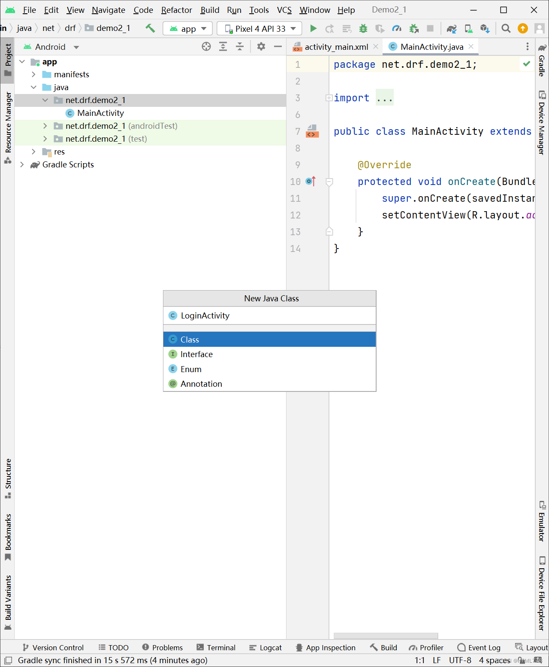Expand the res folder
Image resolution: width=549 pixels, height=667 pixels.
coord(33,152)
